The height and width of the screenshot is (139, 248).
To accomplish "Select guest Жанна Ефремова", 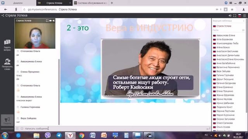I will [225, 95].
